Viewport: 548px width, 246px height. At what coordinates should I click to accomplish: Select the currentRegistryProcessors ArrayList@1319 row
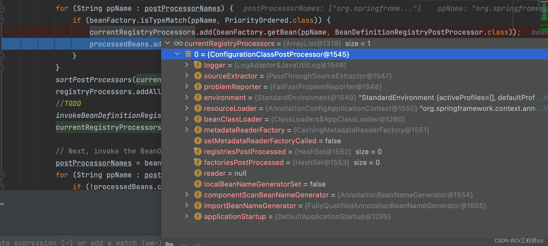(x=354, y=43)
